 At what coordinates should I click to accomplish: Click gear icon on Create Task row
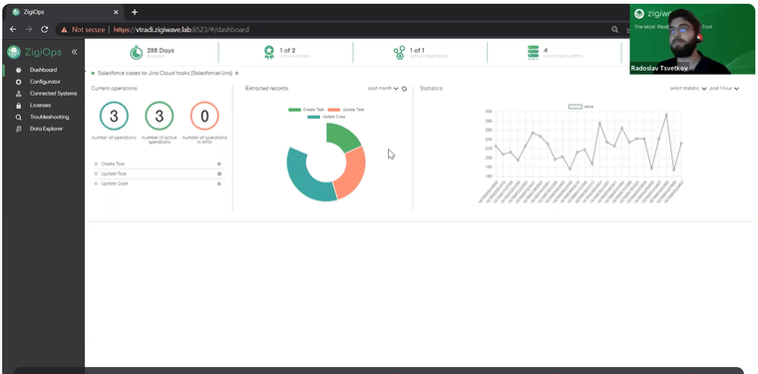point(219,164)
